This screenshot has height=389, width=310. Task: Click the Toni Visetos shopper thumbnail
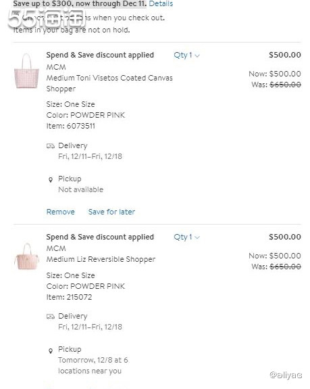click(26, 71)
